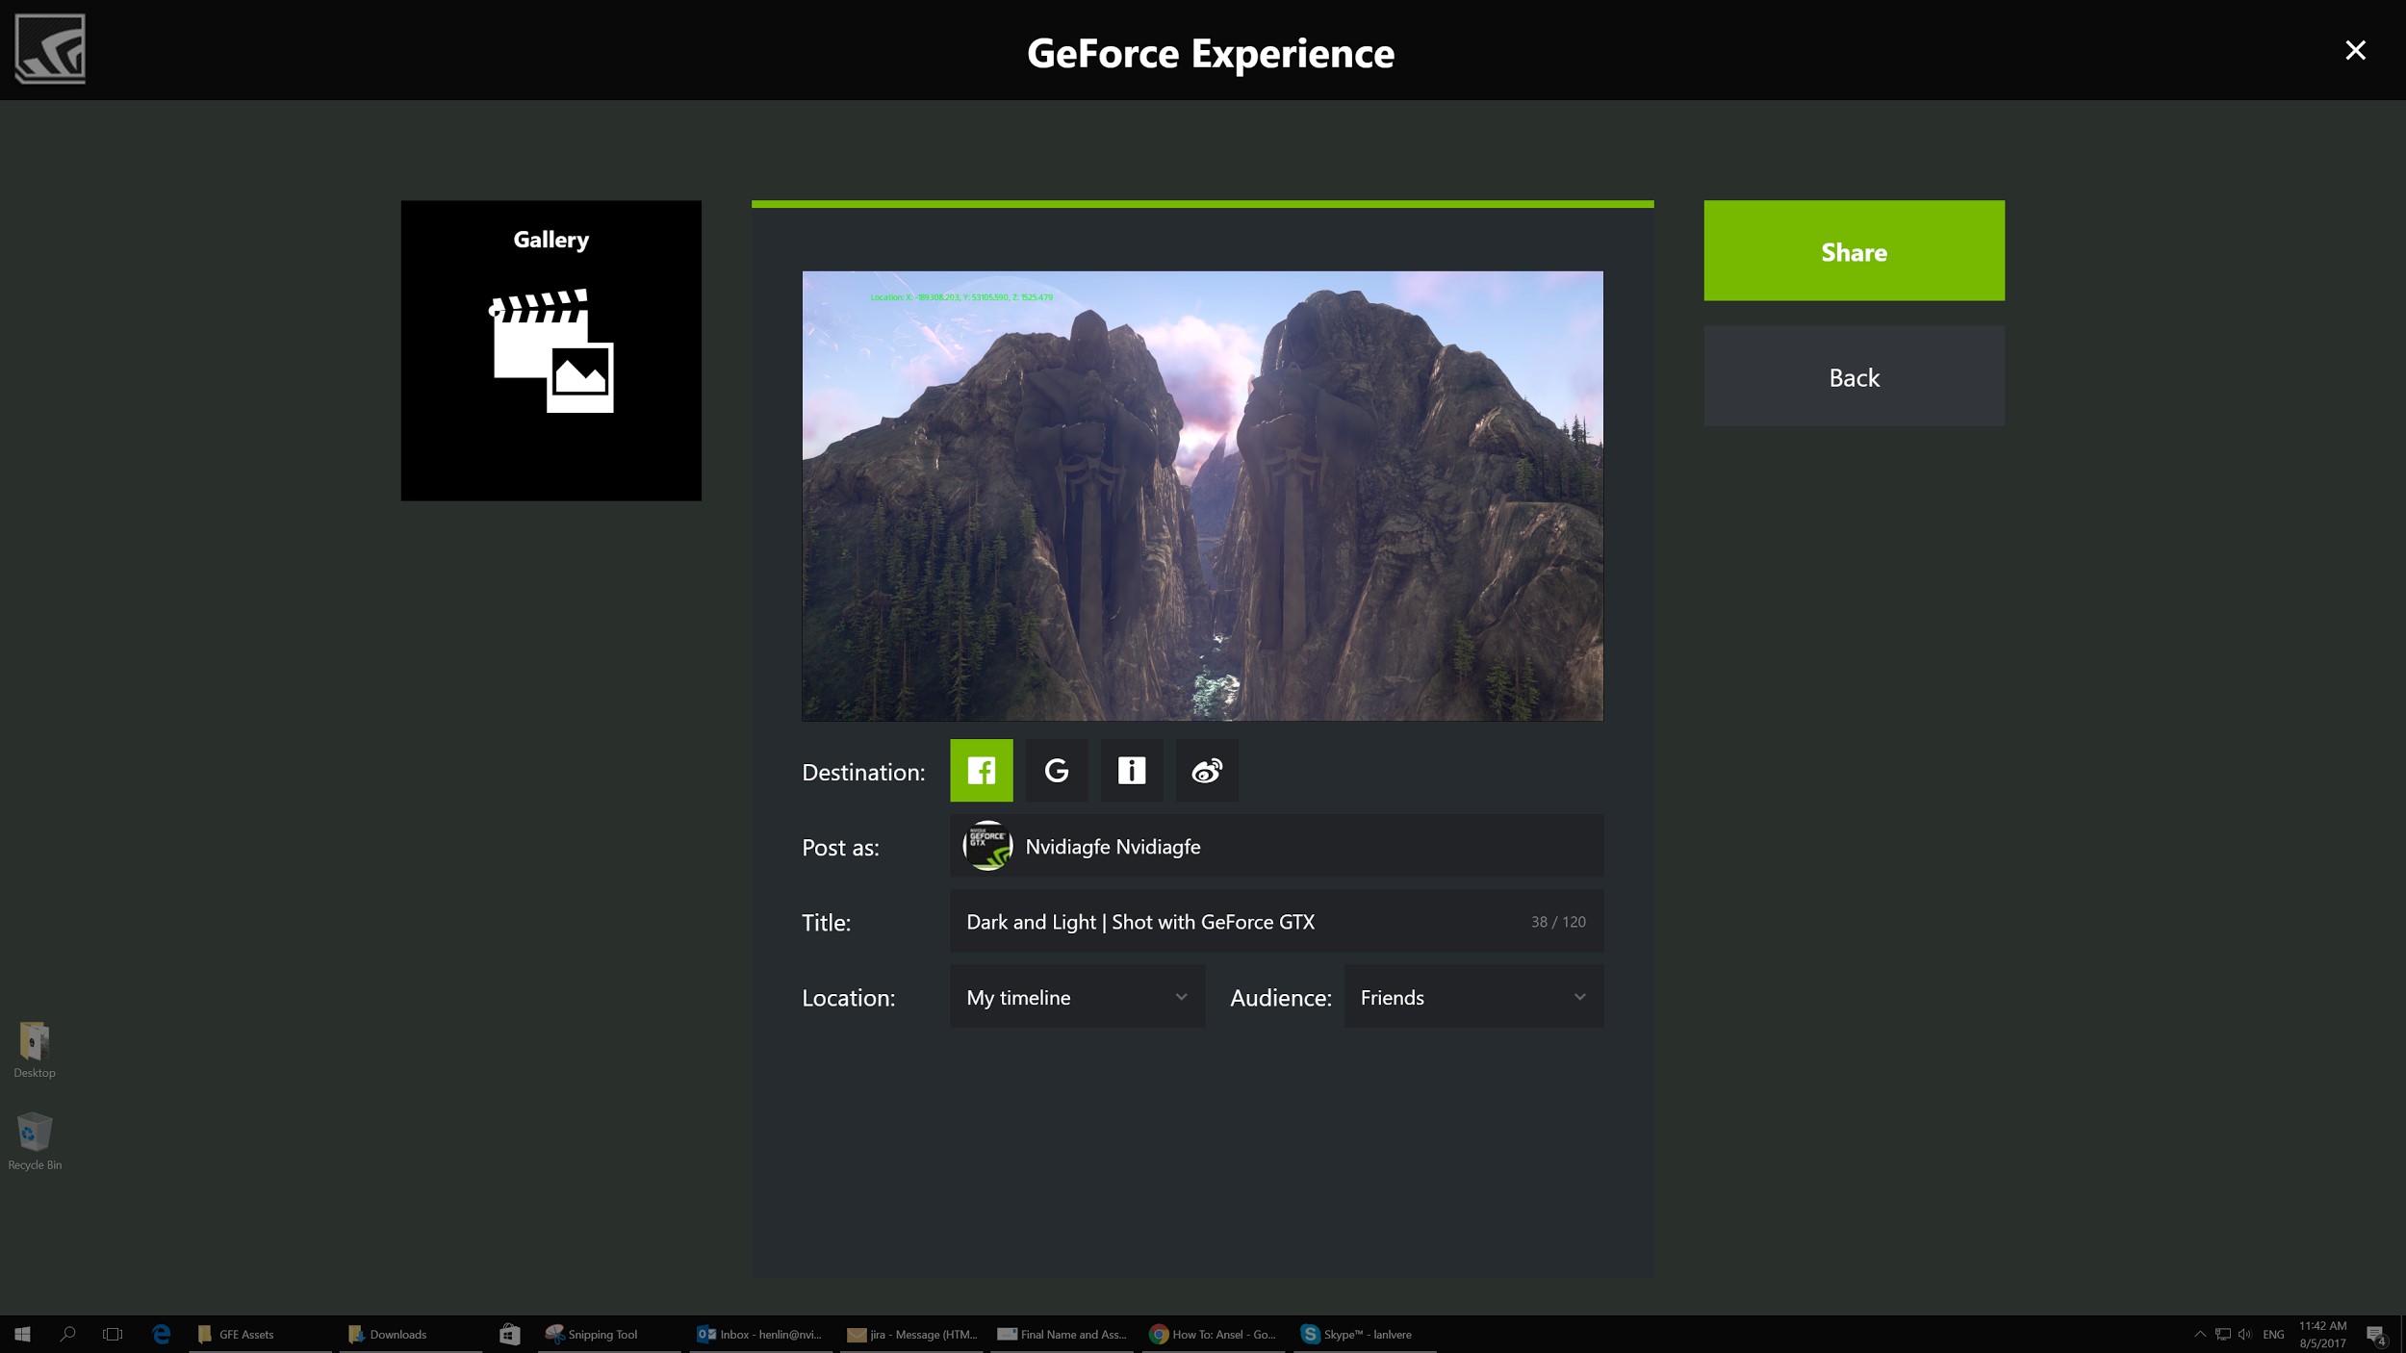2406x1353 pixels.
Task: Select the screenshot preview thumbnail
Action: 1201,494
